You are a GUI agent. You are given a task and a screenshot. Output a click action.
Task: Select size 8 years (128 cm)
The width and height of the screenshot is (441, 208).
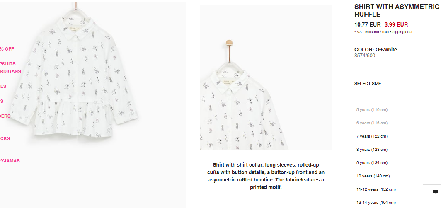[372, 150]
